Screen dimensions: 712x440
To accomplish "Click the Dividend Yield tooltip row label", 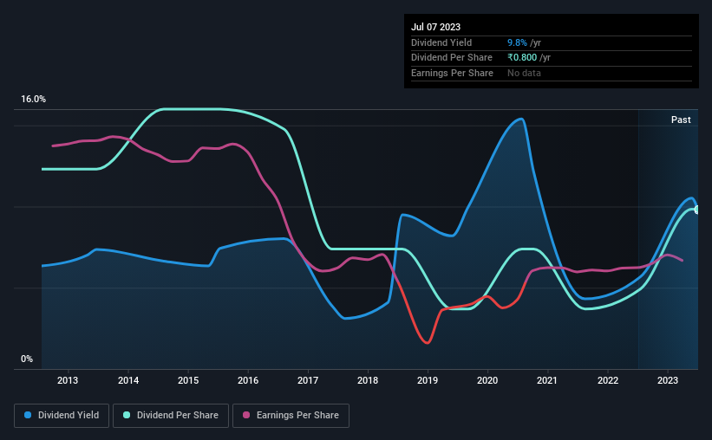I will (441, 42).
